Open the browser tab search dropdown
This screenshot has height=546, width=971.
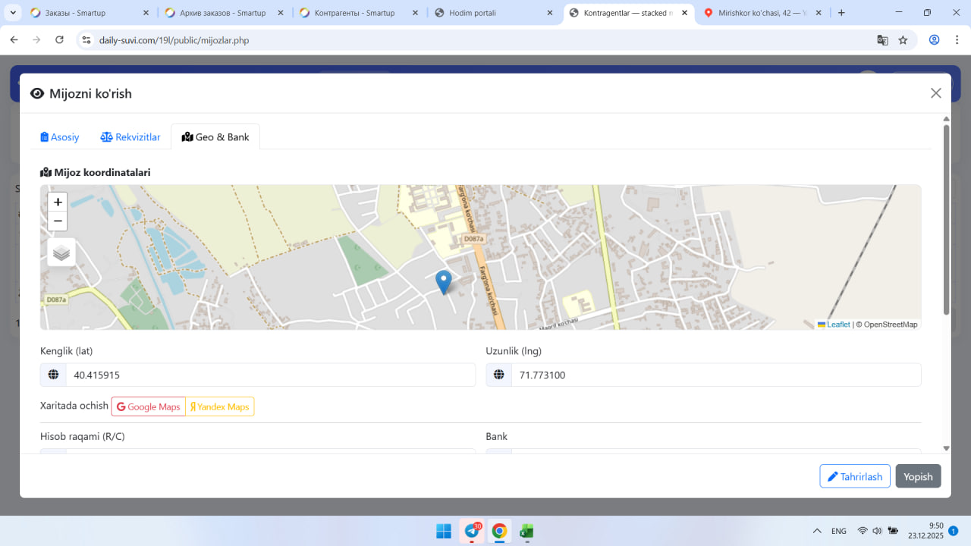coord(14,13)
